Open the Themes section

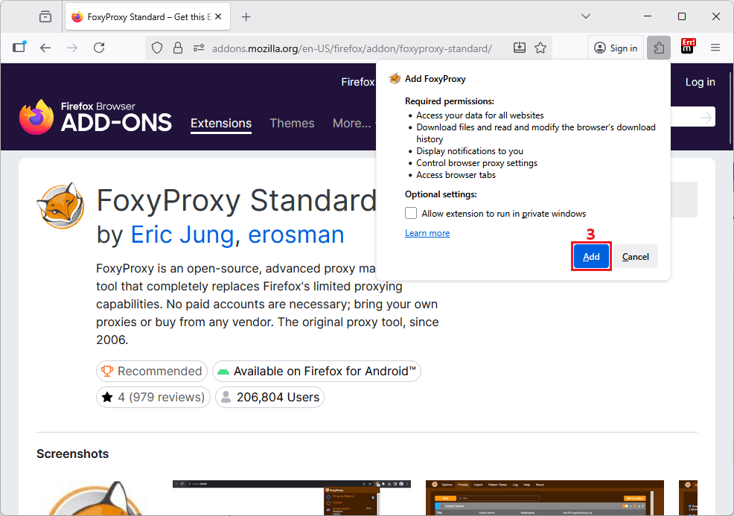(292, 124)
